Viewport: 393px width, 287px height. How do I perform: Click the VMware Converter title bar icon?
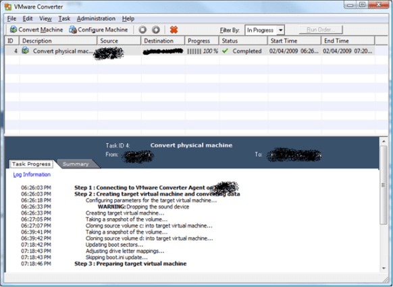[x=8, y=7]
